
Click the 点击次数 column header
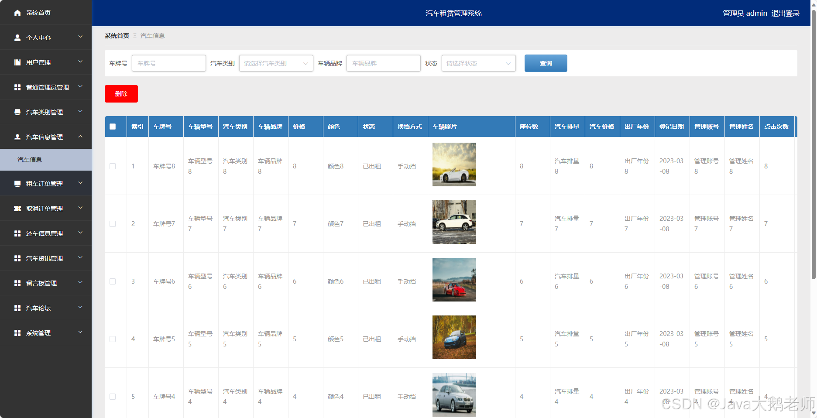coord(776,127)
